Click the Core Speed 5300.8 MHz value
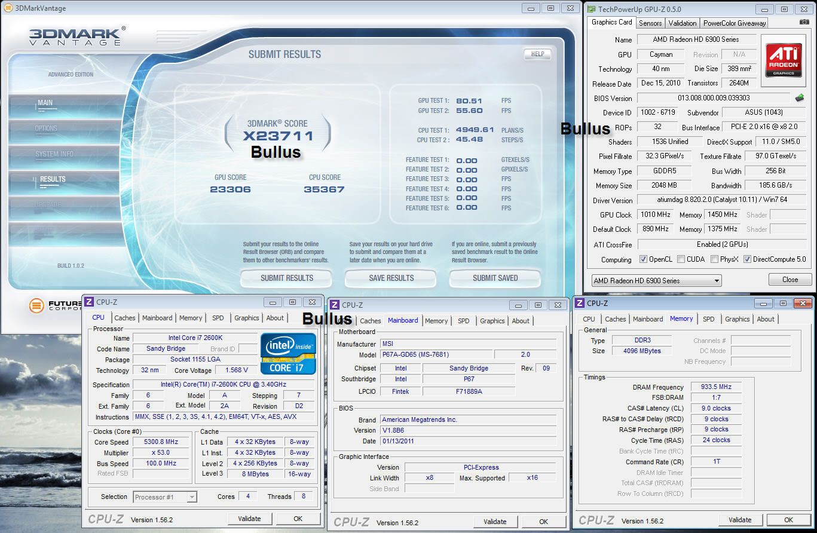The height and width of the screenshot is (533, 817). pos(161,442)
